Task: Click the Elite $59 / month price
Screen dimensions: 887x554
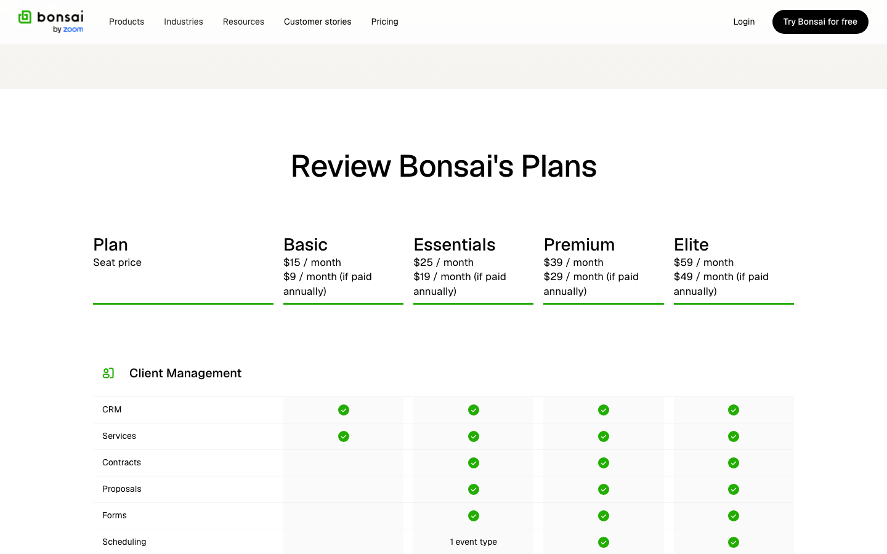Action: tap(703, 262)
